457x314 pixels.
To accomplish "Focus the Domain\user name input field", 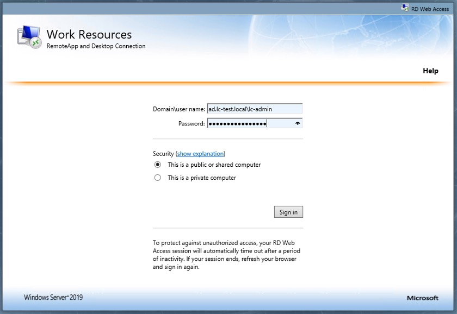I will click(254, 109).
